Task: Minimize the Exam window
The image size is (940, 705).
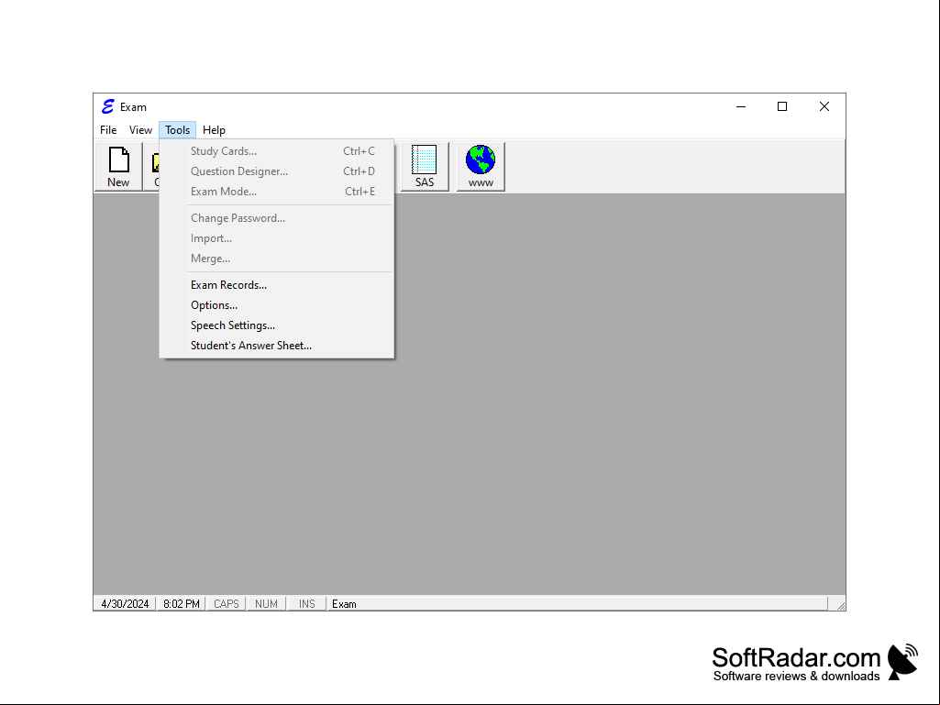Action: pyautogui.click(x=741, y=106)
